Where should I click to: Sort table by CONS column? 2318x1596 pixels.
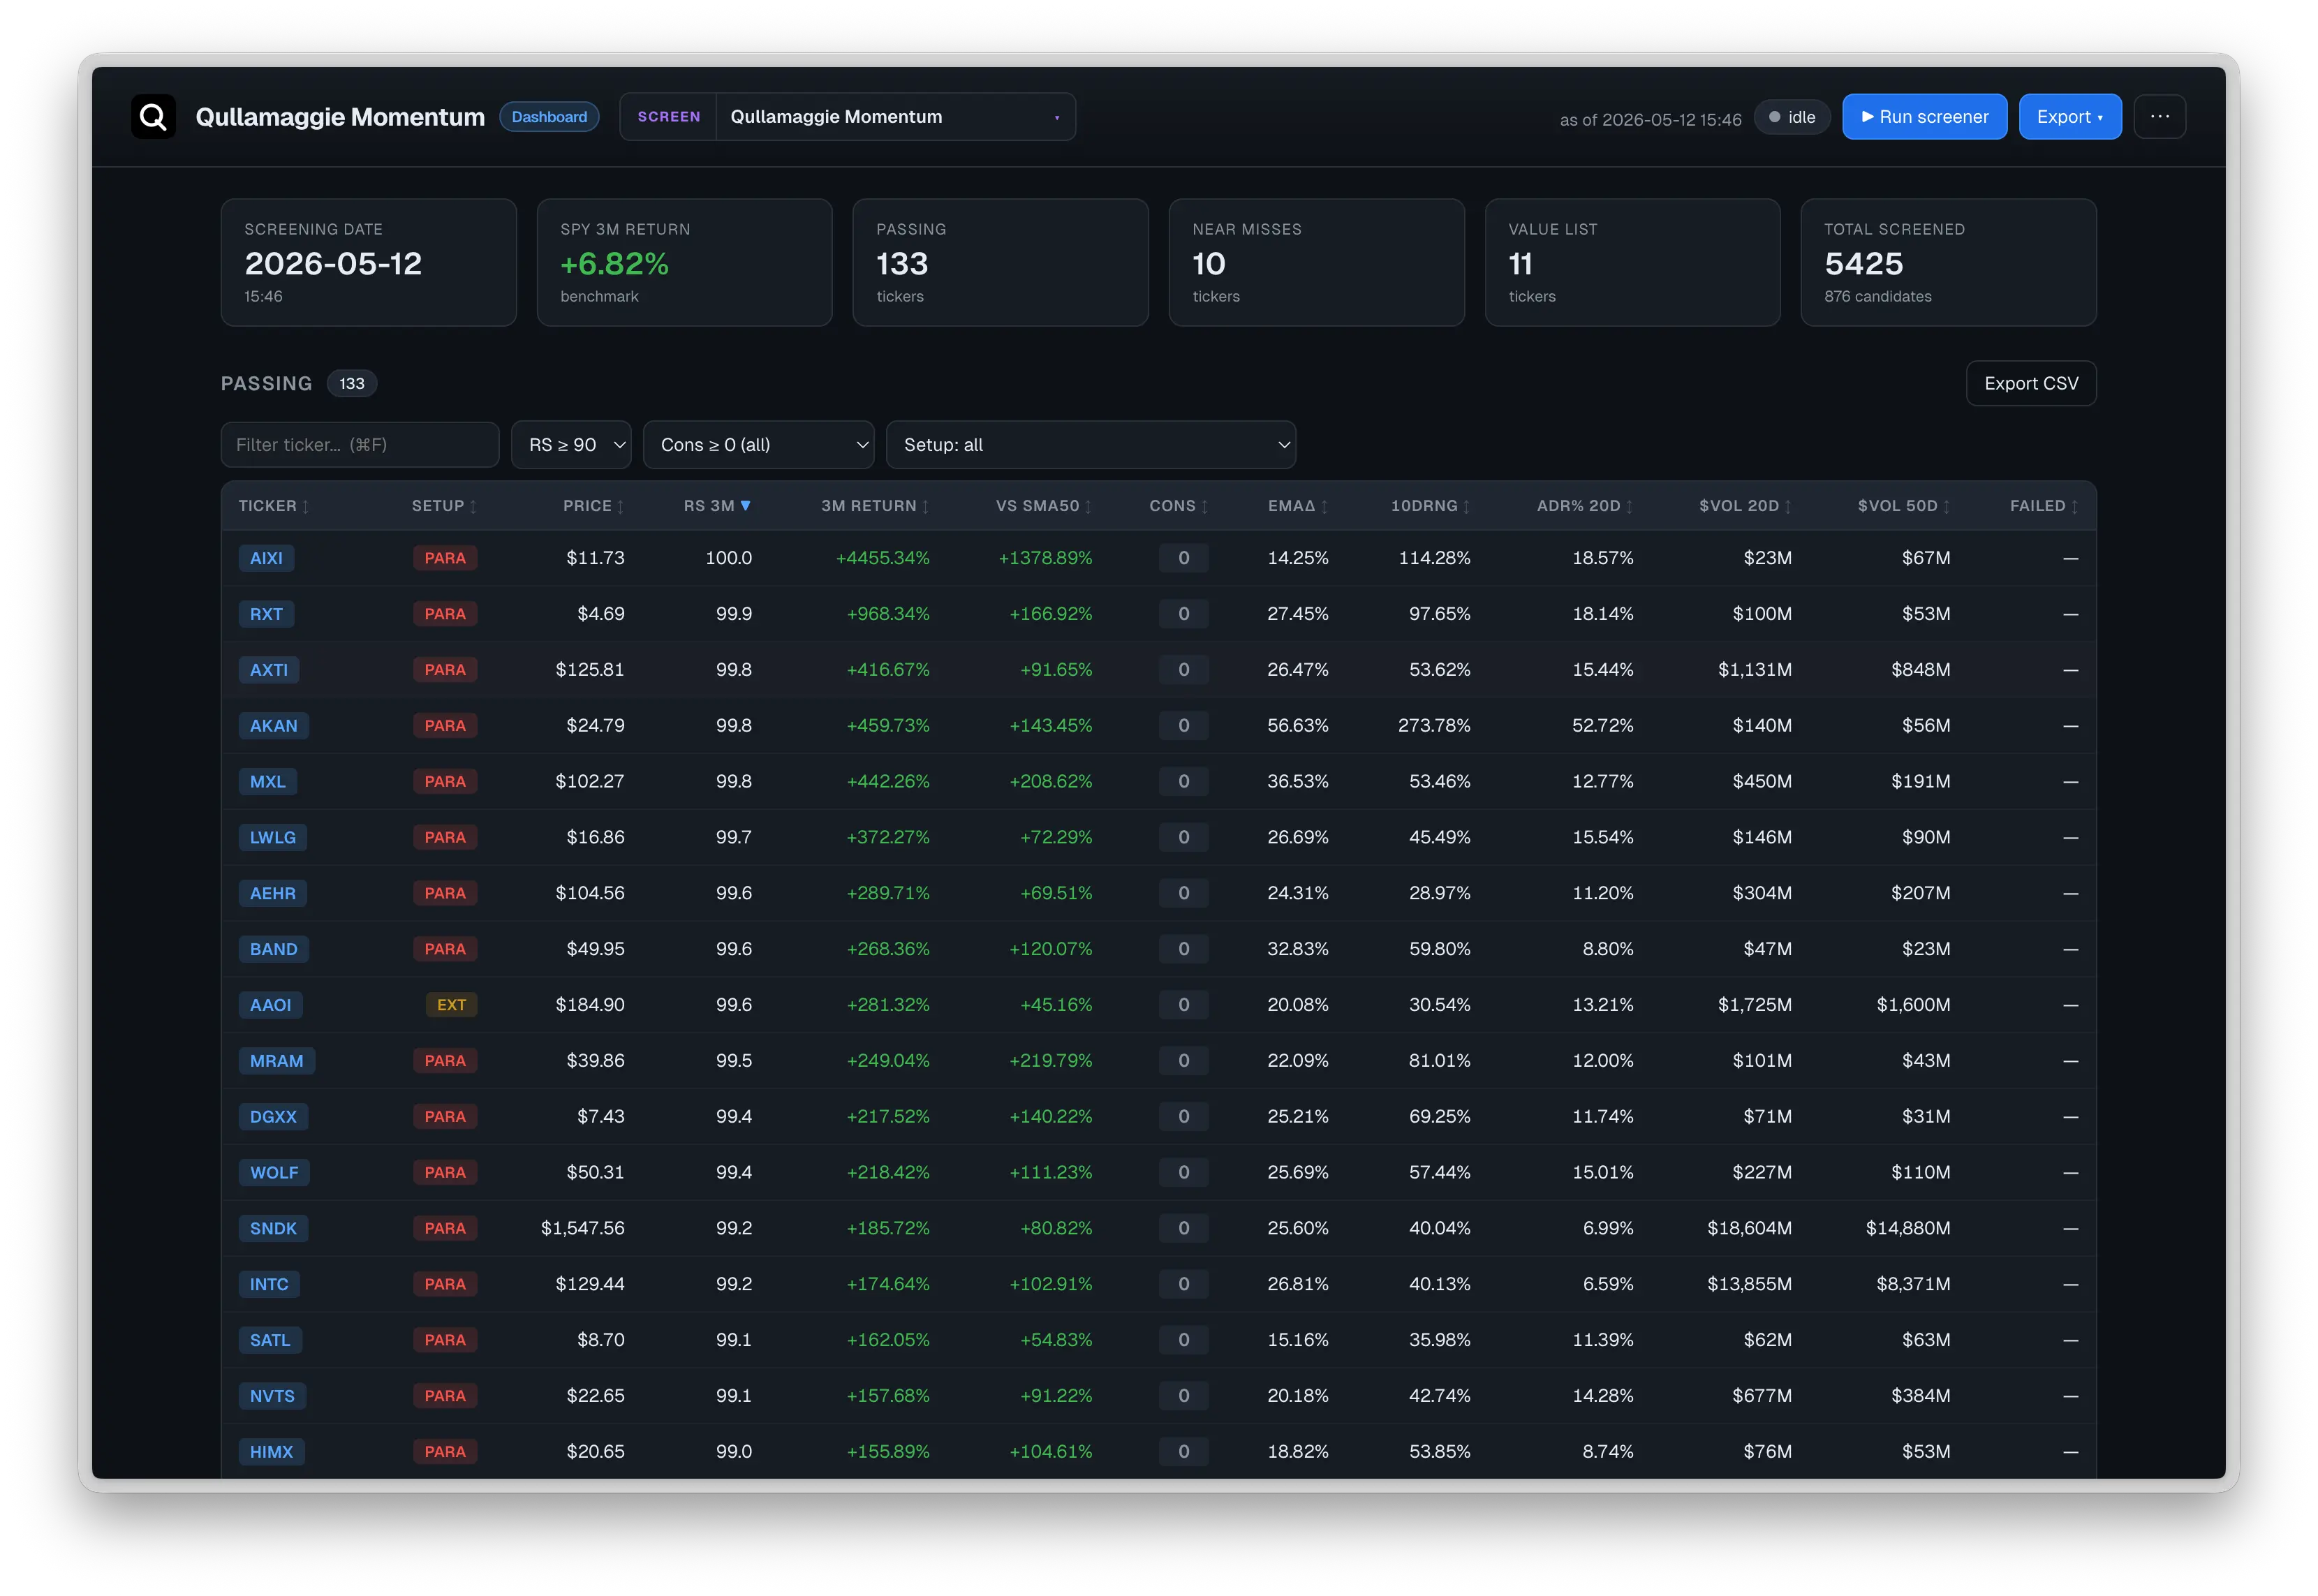pos(1178,506)
